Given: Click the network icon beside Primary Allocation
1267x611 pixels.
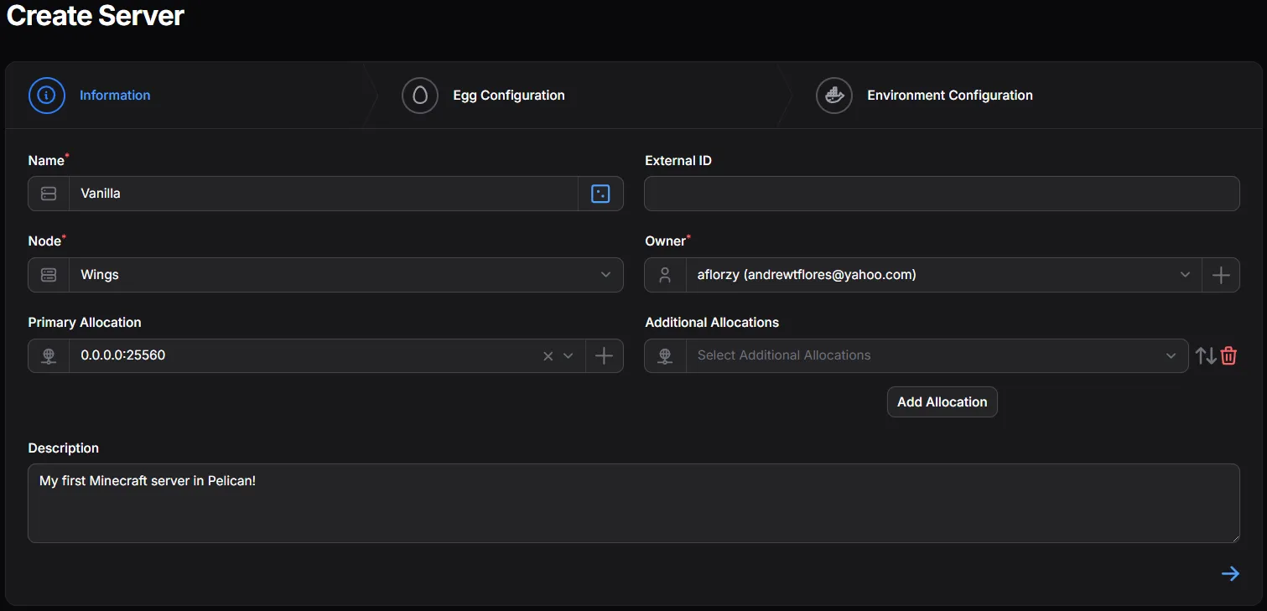Looking at the screenshot, I should point(49,355).
